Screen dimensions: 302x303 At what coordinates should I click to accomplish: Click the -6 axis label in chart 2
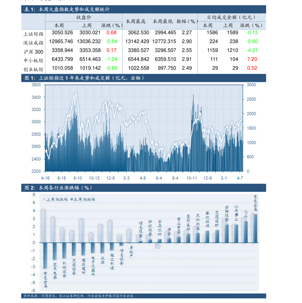pyautogui.click(x=33, y=291)
